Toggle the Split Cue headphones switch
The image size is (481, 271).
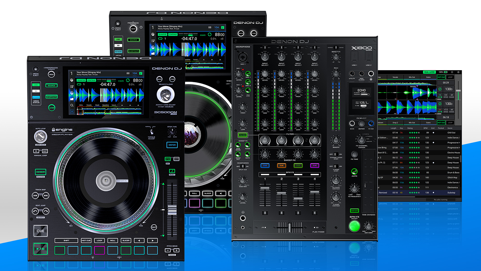(x=242, y=166)
